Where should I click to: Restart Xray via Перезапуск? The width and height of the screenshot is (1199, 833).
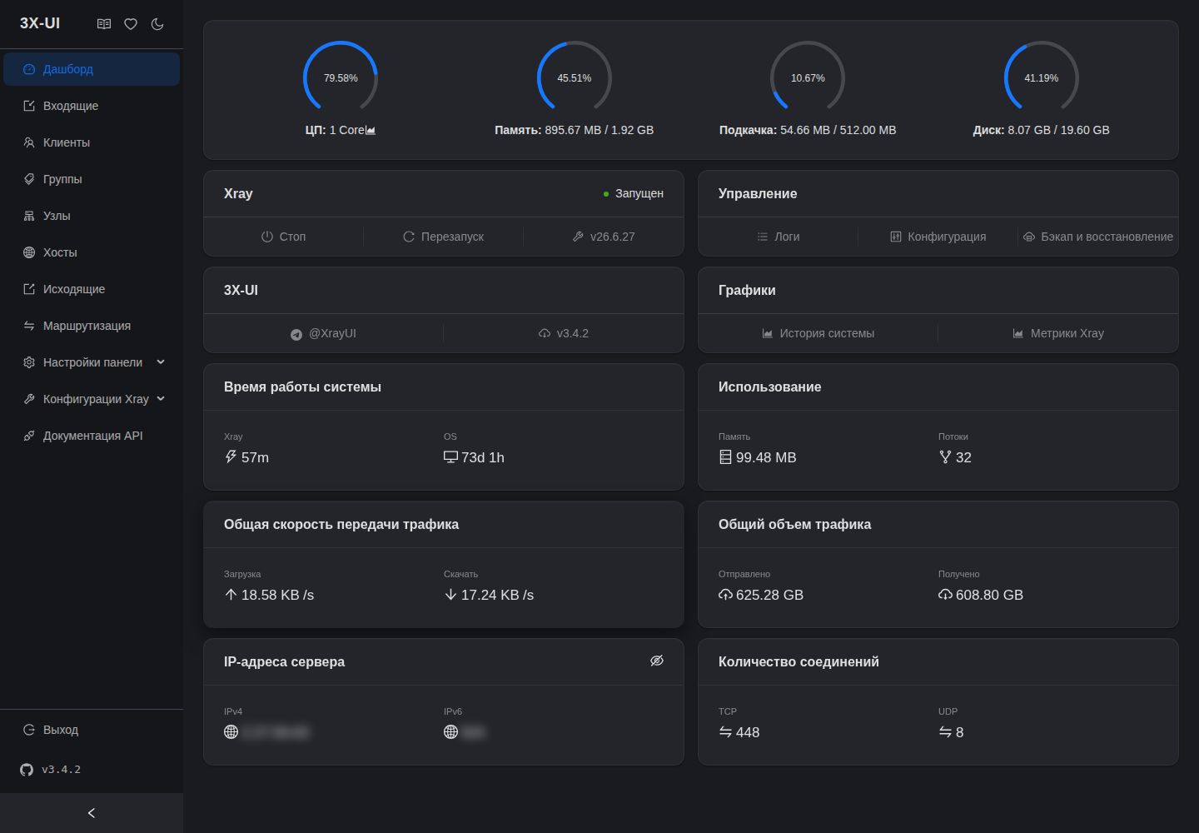(x=443, y=237)
